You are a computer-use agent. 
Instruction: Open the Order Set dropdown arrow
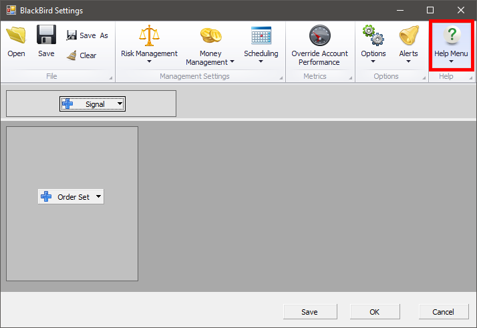[98, 196]
